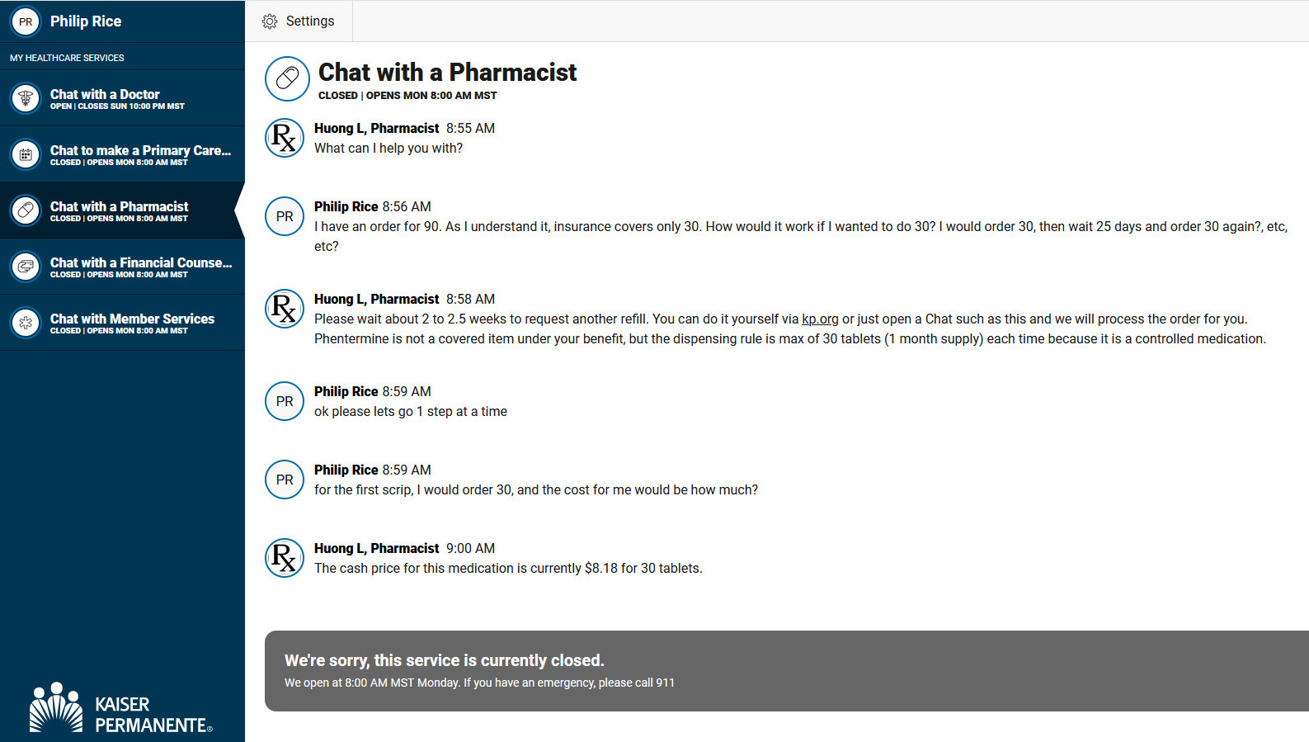Click the Philip Rice profile name

point(86,21)
